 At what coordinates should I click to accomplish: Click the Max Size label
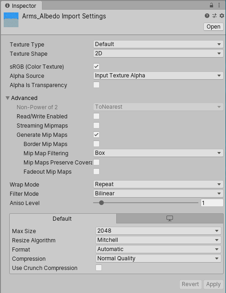click(x=24, y=231)
